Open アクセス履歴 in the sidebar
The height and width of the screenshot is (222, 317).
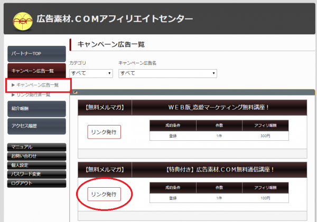36,126
